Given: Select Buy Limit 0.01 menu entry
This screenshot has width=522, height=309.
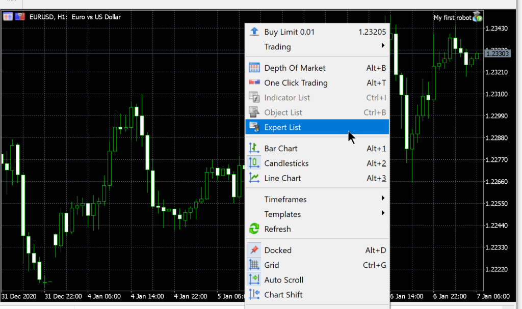Looking at the screenshot, I should (x=290, y=32).
